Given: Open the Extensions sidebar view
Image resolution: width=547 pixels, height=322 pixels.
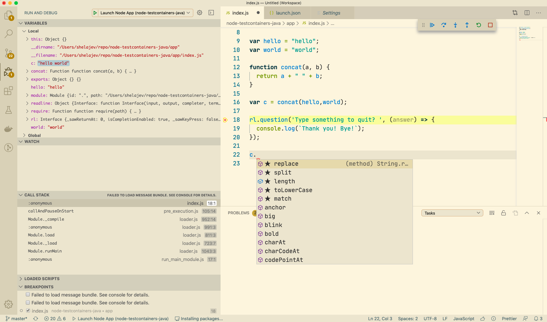Looking at the screenshot, I should 8,91.
